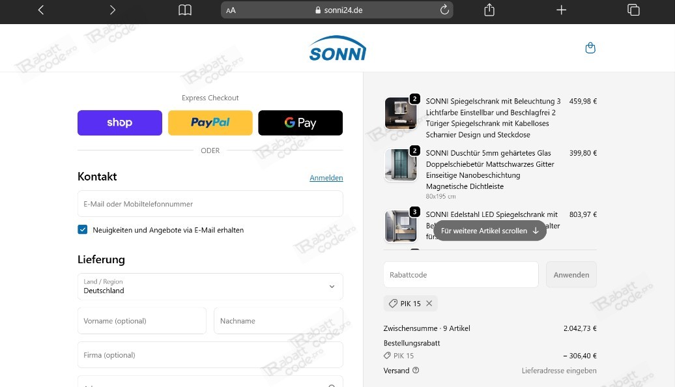
Task: Tap the Safari back arrow
Action: 41,10
